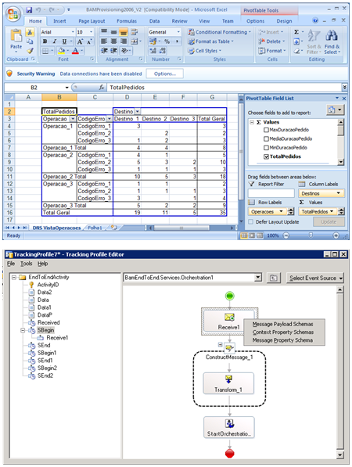Collapse the Values group in field list
This screenshot has width=352, height=467.
click(252, 122)
